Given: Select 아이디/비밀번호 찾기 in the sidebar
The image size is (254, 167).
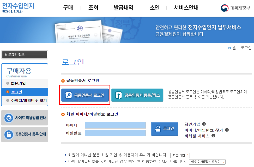Looking at the screenshot, I should coord(25,101).
